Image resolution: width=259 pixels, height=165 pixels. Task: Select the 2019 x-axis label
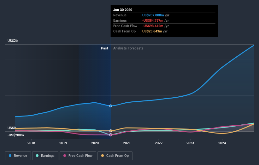[63, 143]
